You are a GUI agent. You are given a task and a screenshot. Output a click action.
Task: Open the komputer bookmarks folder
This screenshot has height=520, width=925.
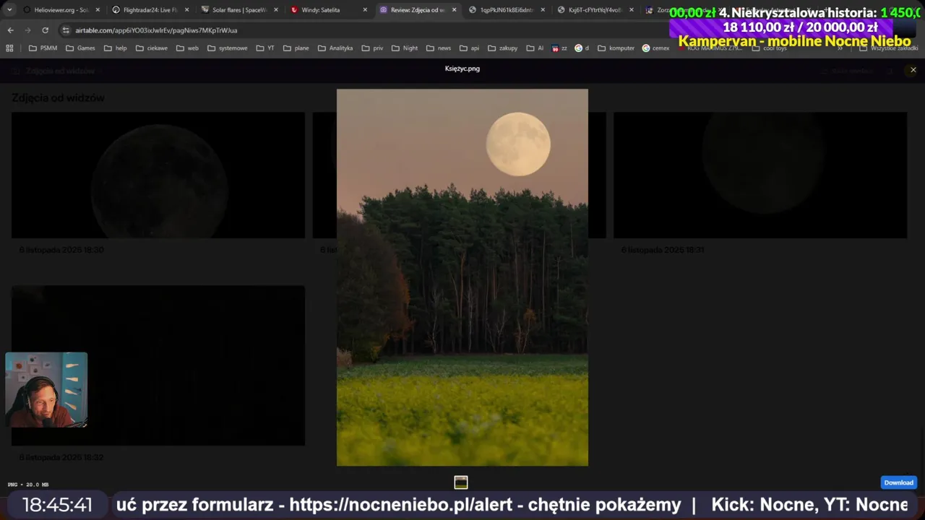[616, 48]
